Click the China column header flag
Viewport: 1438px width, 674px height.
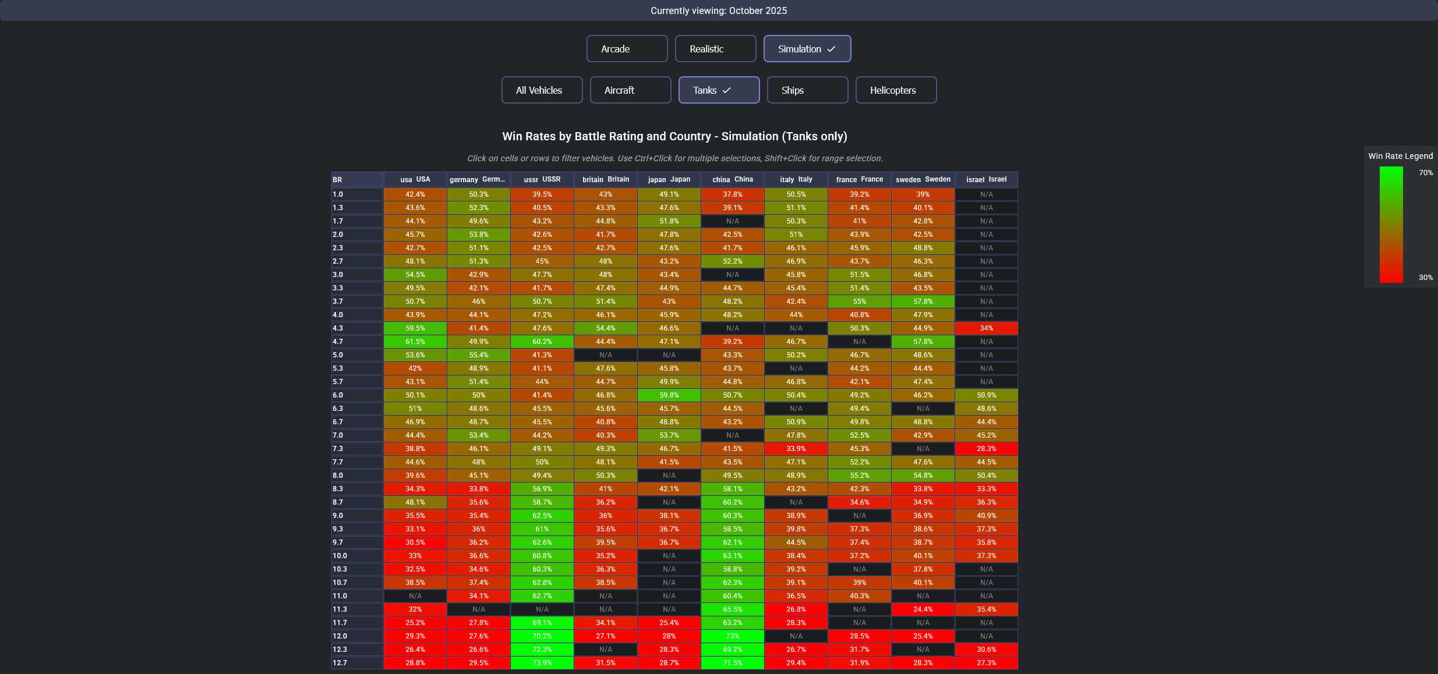pos(720,180)
